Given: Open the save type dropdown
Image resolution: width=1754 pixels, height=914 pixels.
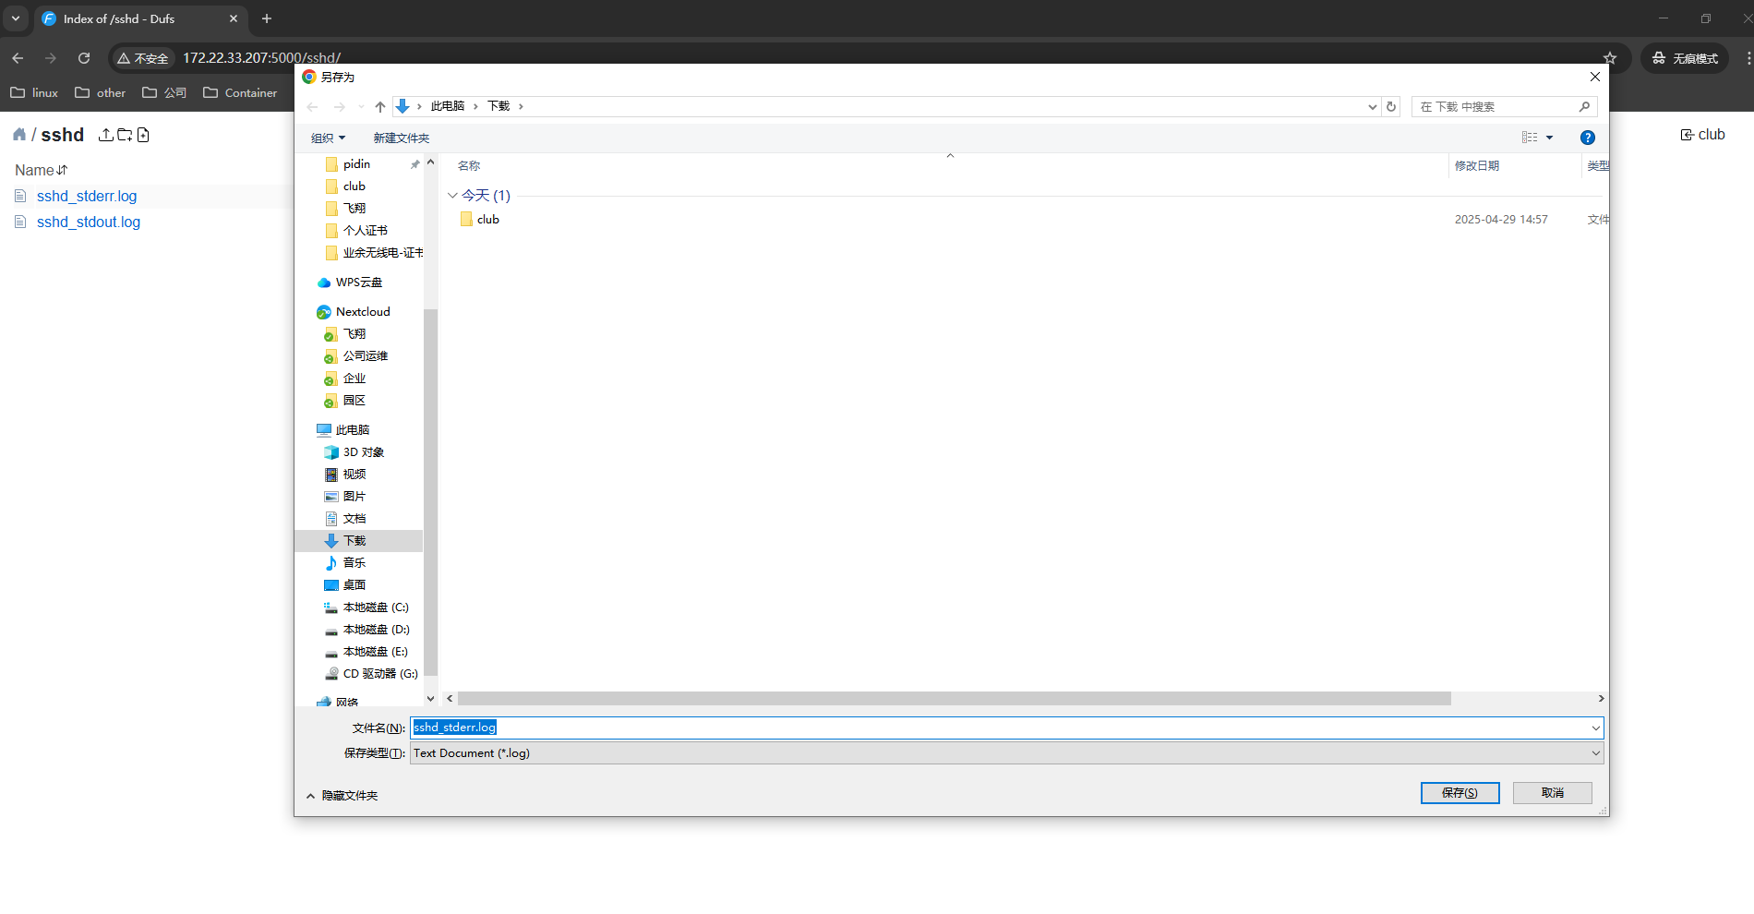Looking at the screenshot, I should [x=1595, y=753].
